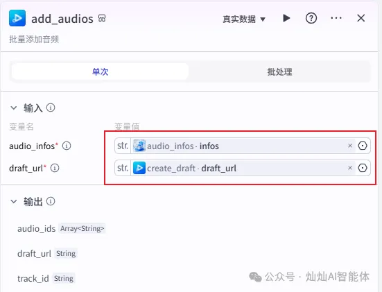Click the draft_url input variable label
Viewport: 382px width, 292px height.
[26, 168]
